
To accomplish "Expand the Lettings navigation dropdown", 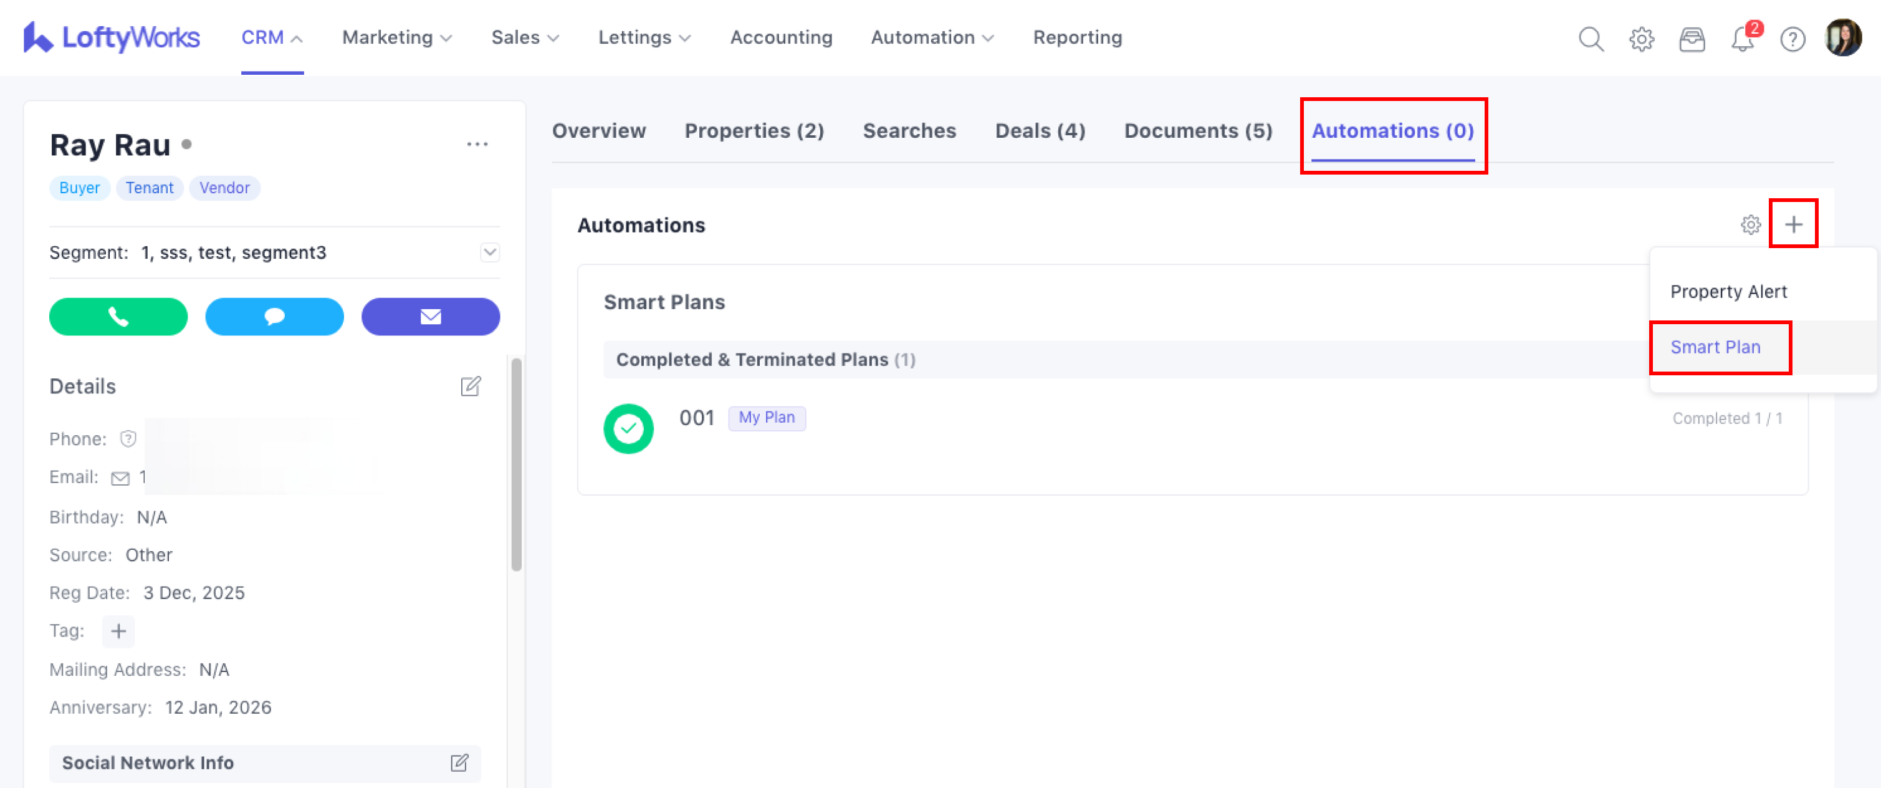I will pos(643,37).
